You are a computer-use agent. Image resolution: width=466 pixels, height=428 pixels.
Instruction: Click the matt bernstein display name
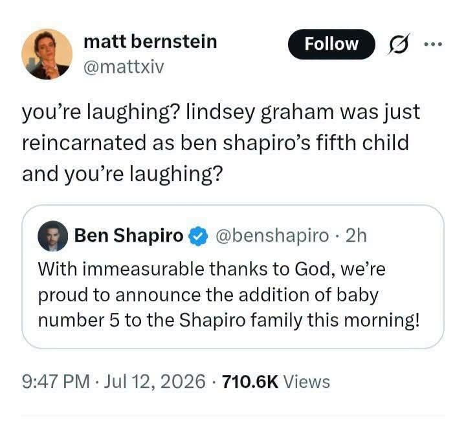click(150, 41)
